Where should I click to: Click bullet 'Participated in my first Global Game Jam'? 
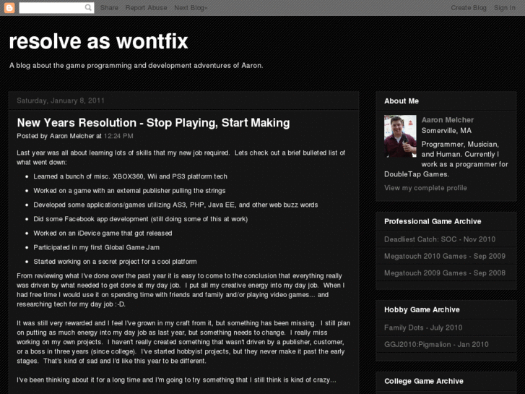pyautogui.click(x=97, y=247)
